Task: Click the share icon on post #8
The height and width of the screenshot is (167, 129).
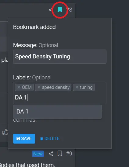Action: coord(50,10)
